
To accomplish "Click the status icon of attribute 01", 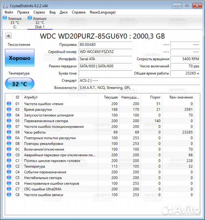I will [9, 104].
